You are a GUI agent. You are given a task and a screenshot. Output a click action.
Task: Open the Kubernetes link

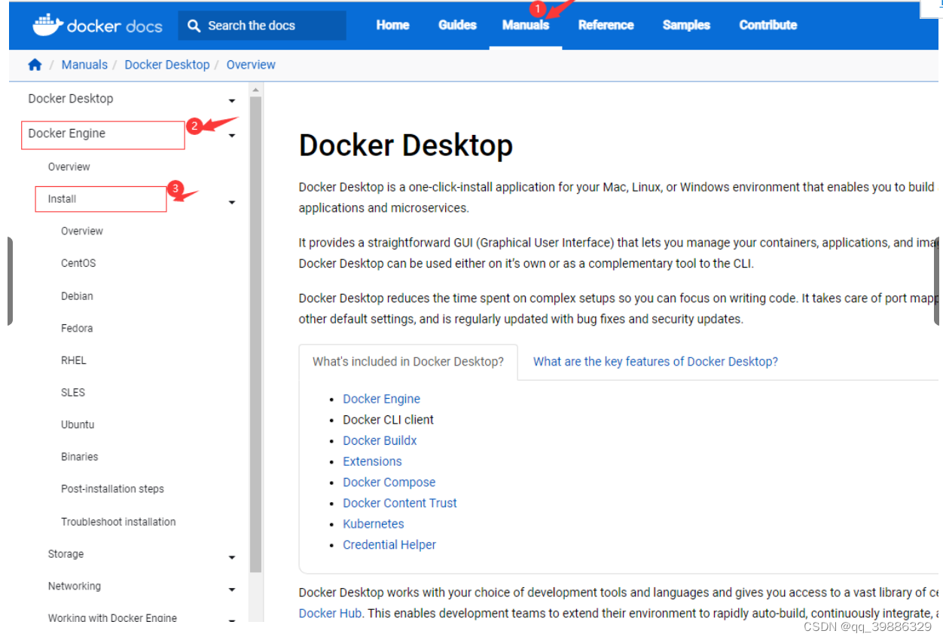pyautogui.click(x=374, y=524)
